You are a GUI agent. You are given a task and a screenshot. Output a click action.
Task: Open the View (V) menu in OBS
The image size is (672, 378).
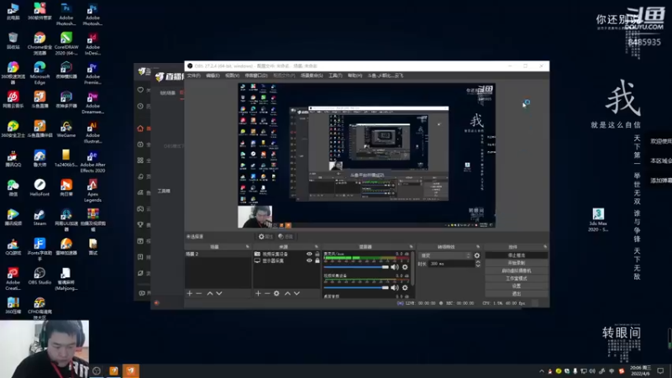tap(232, 76)
